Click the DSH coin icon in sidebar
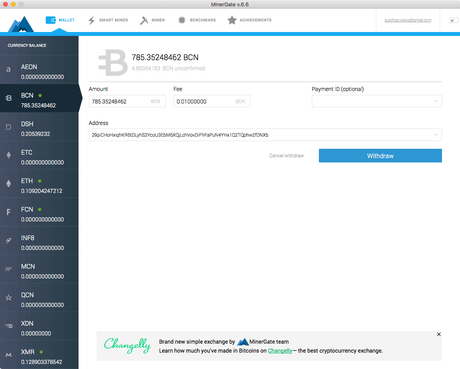This screenshot has width=460, height=369. coord(8,126)
